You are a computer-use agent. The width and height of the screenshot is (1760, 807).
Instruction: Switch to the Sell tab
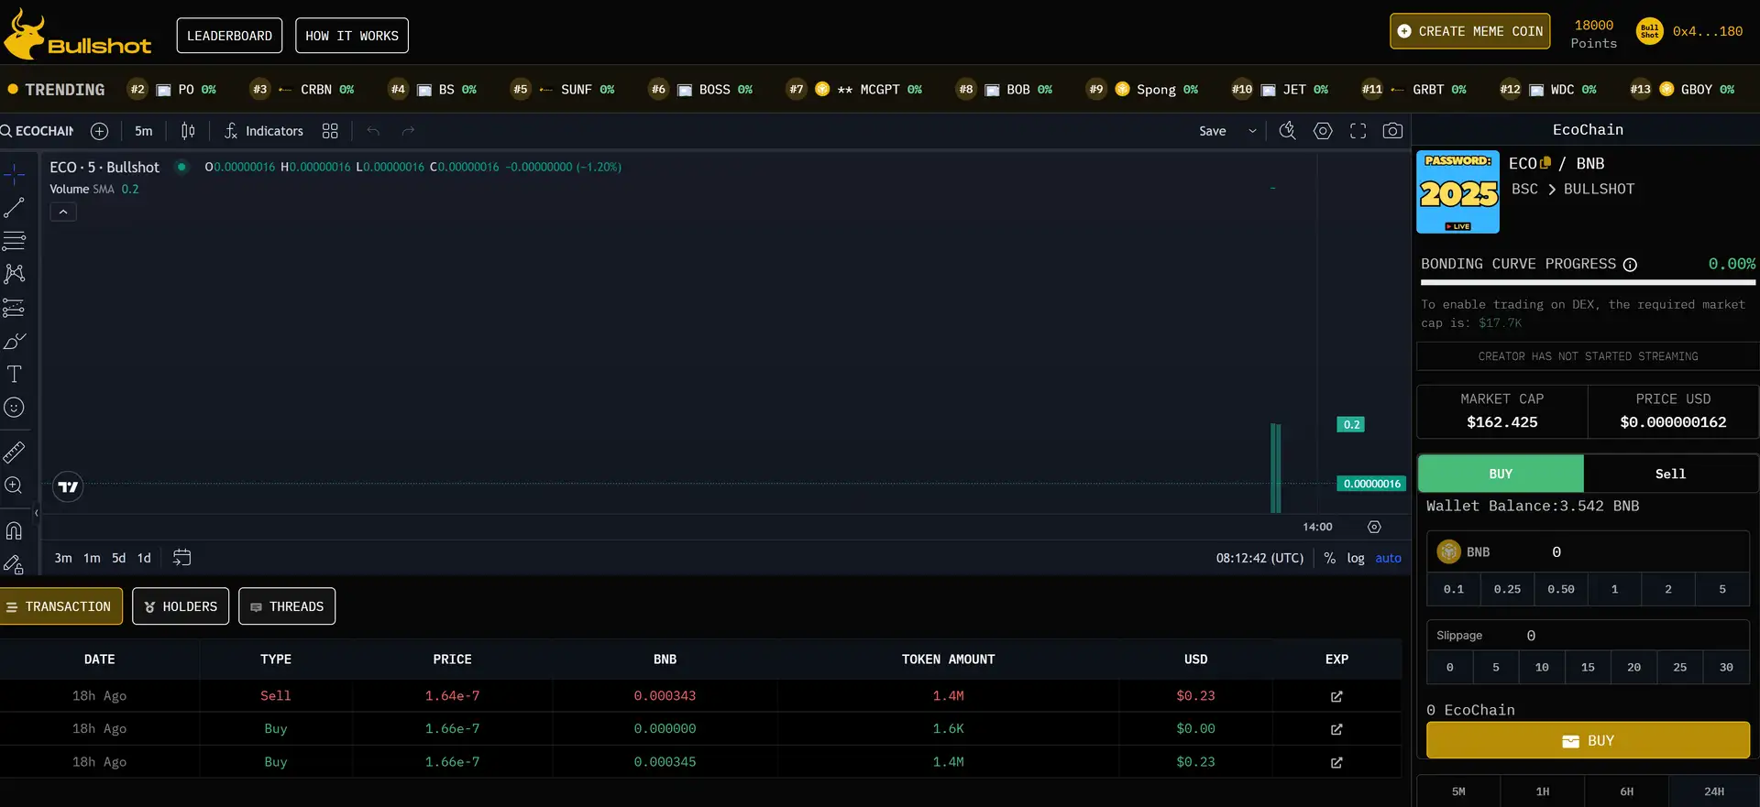click(x=1670, y=474)
